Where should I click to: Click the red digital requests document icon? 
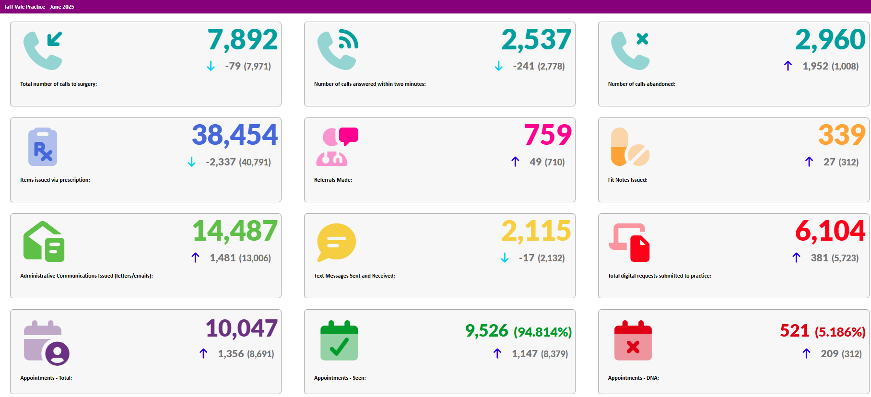click(x=629, y=243)
